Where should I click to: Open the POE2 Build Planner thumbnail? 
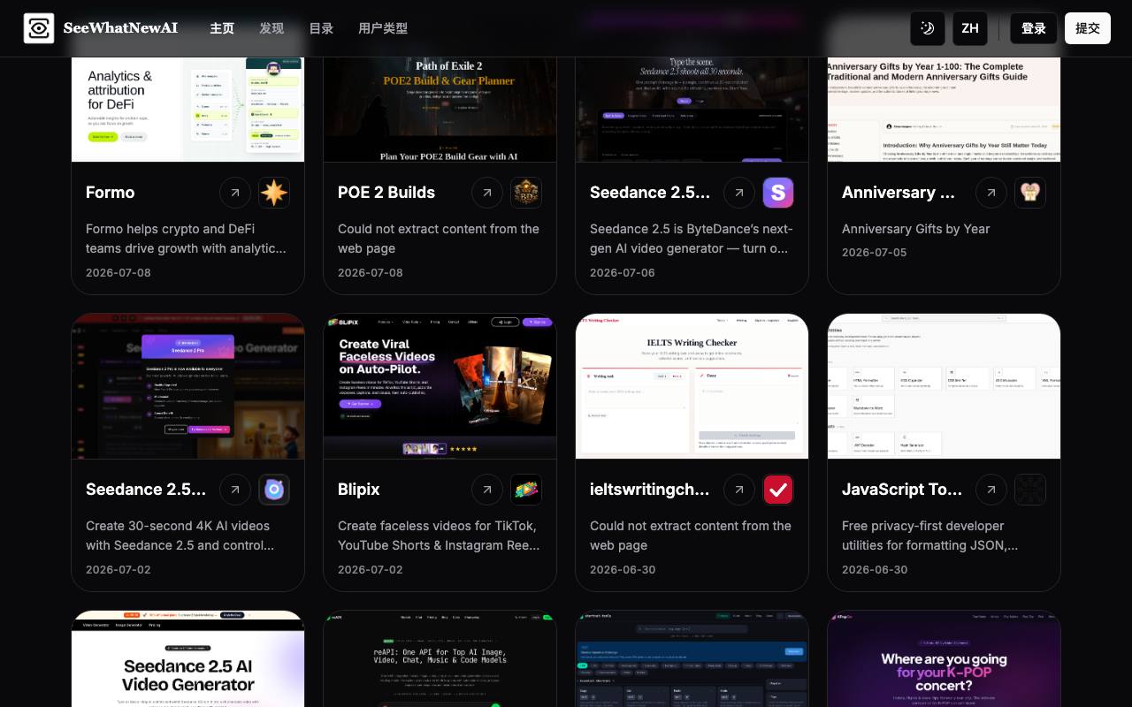tap(440, 110)
